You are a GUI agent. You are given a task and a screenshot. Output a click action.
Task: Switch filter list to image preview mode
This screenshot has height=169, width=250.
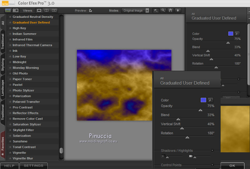pyautogui.click(x=8, y=10)
